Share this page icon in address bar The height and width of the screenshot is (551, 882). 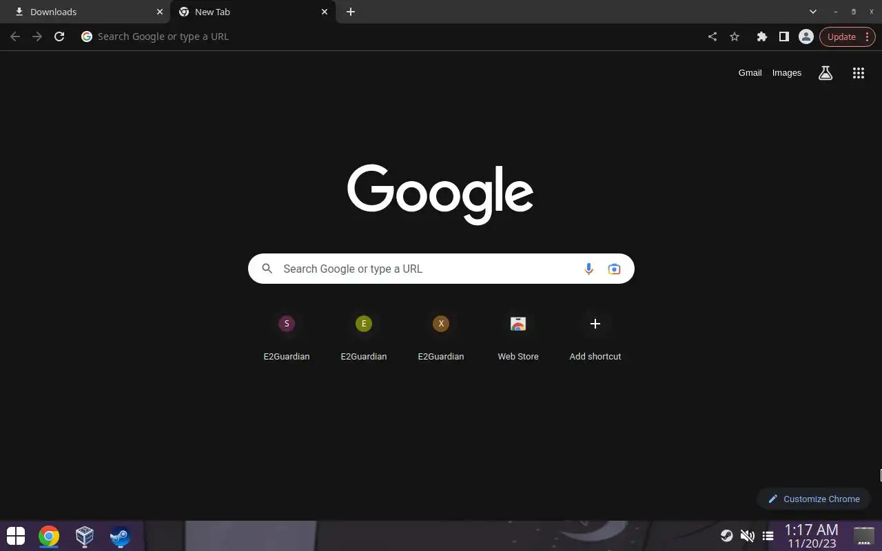click(712, 37)
